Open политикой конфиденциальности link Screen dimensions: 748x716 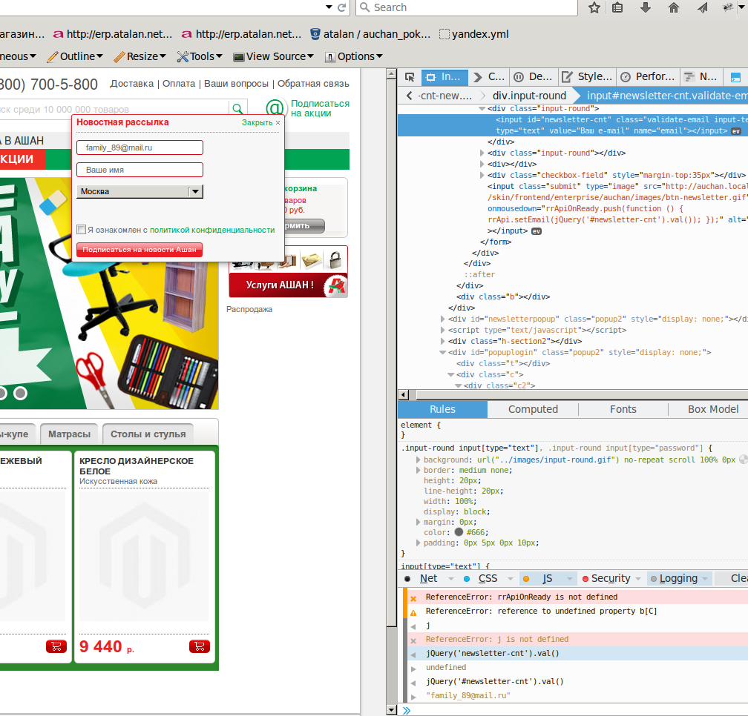[212, 230]
